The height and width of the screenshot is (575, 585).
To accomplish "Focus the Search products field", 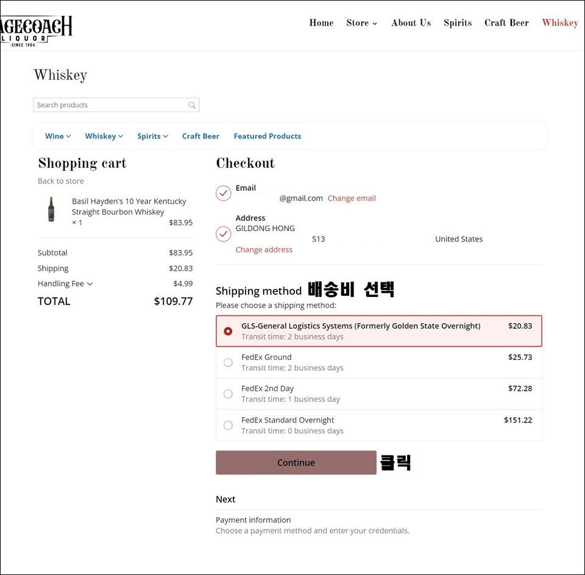I will (116, 105).
